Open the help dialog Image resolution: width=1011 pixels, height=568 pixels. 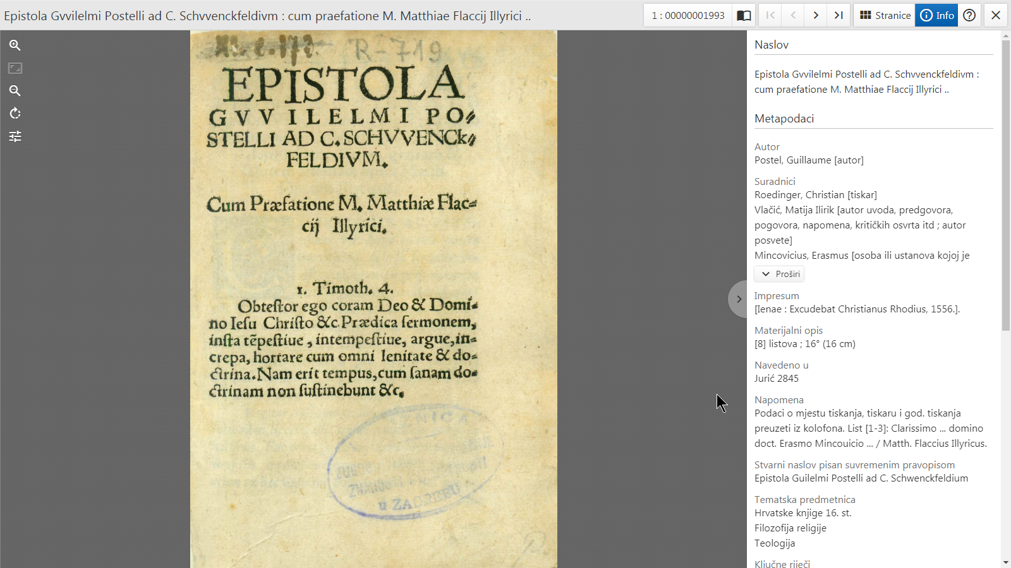[969, 15]
